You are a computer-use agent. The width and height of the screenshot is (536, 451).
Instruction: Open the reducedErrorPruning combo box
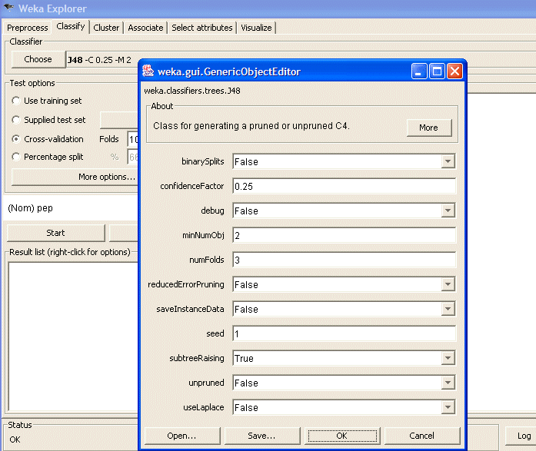(448, 284)
